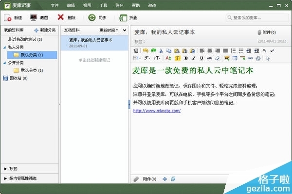This screenshot has width=292, height=194.
Task: Open the H1 heading dropdown
Action: (x=137, y=58)
